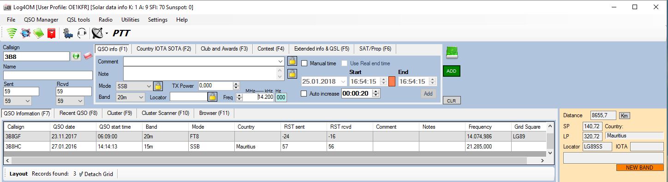Open the Settings menu
The width and height of the screenshot is (668, 182).
[x=158, y=20]
